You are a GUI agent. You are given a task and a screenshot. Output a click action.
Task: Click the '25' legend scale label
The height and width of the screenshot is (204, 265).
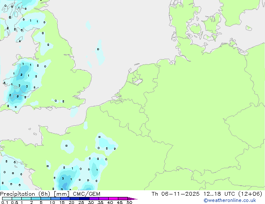click(81, 202)
